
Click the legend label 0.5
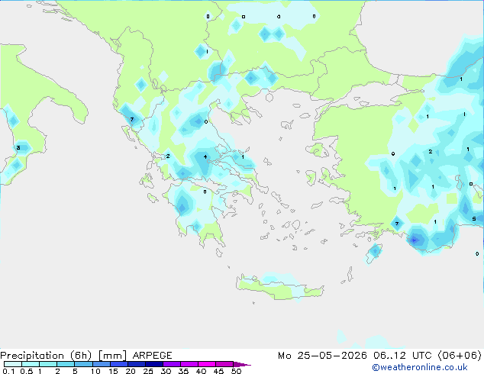pyautogui.click(x=27, y=371)
